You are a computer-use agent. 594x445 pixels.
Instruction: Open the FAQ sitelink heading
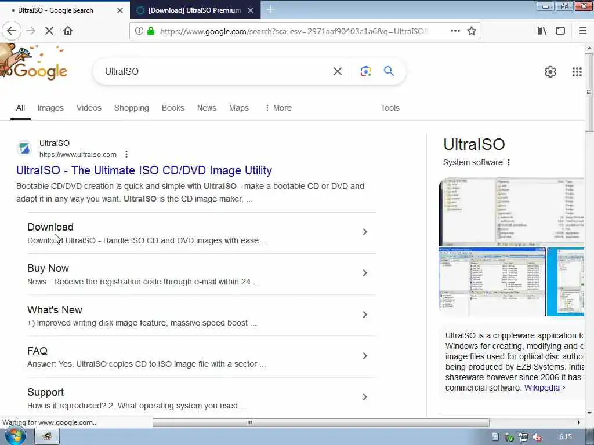38,351
